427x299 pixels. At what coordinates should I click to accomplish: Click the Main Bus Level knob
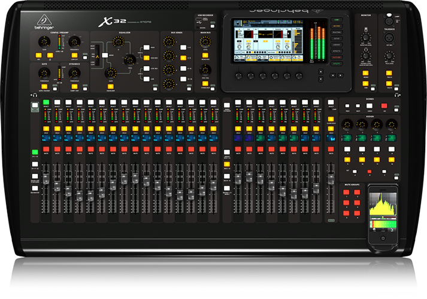(x=205, y=42)
